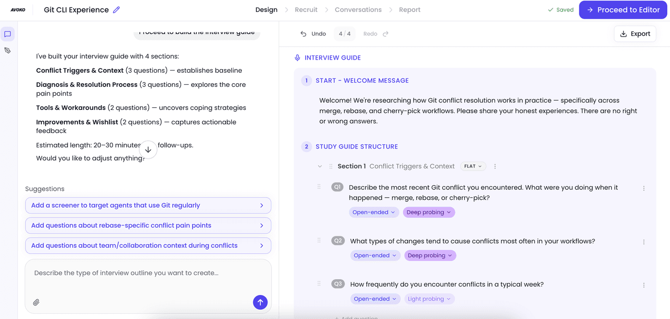Click the Proceed to Editor button

tap(622, 9)
